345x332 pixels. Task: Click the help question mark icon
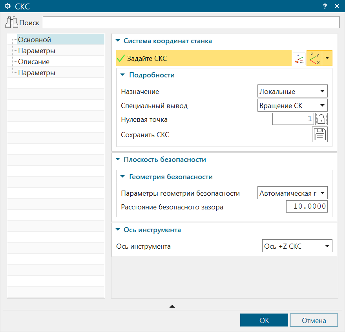click(325, 6)
